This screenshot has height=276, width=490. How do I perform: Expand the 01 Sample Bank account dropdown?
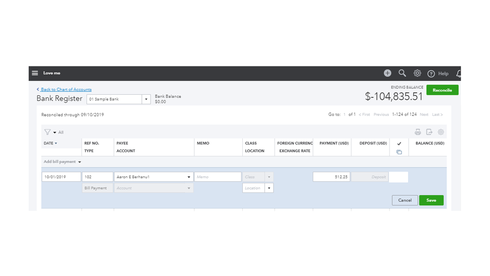[146, 99]
